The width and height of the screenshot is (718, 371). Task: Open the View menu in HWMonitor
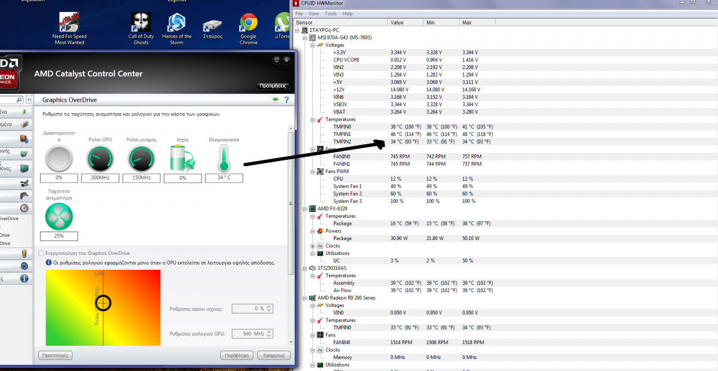(314, 13)
